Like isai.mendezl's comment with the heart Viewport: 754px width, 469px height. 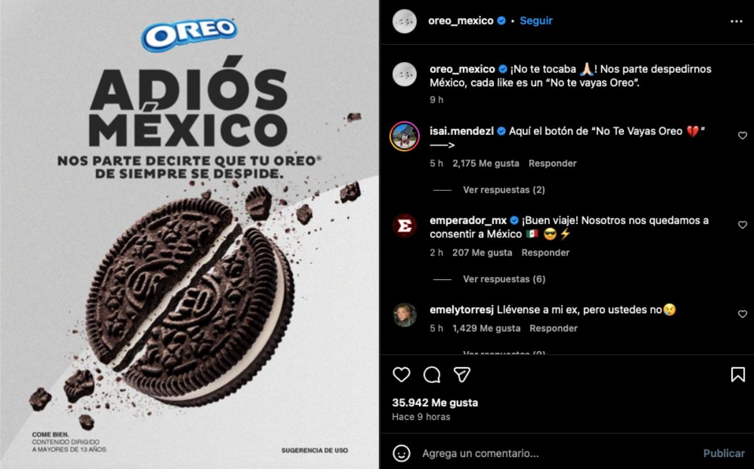click(x=743, y=136)
